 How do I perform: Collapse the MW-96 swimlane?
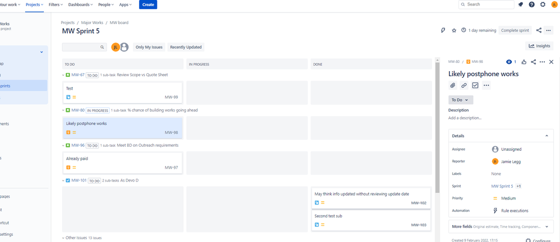coord(63,145)
